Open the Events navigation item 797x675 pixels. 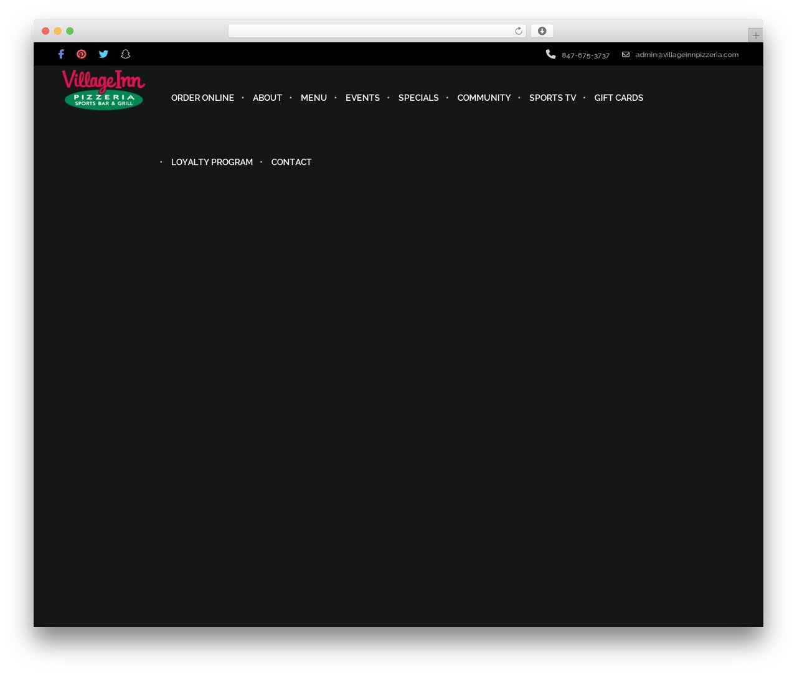click(362, 98)
